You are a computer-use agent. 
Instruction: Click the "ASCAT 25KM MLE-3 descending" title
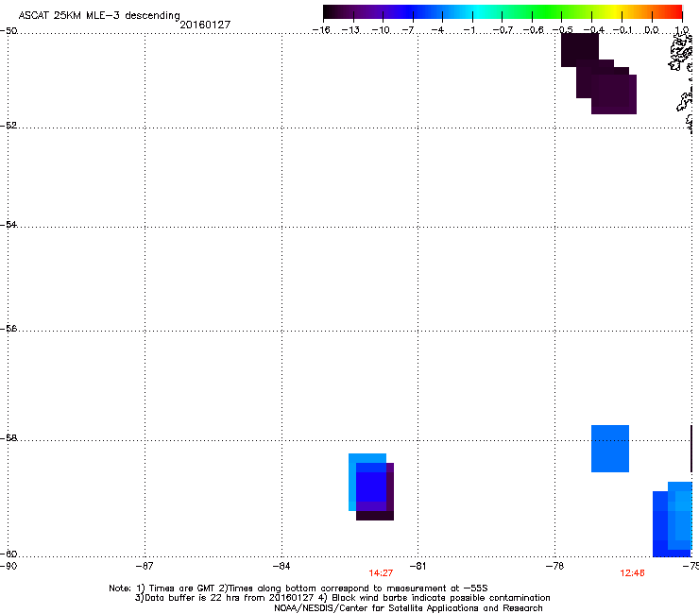pyautogui.click(x=99, y=15)
